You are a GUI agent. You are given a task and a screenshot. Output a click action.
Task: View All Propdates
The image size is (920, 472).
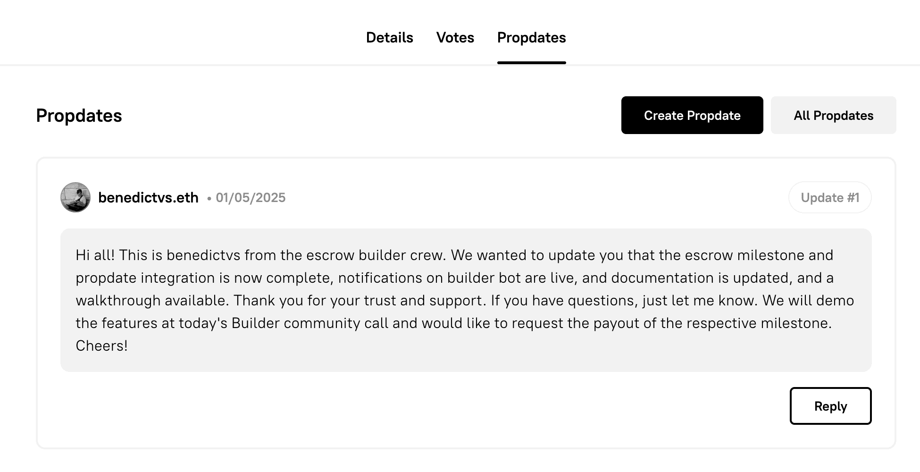tap(834, 115)
